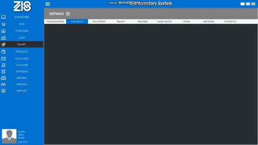Click the gear icon beside SETTINGS heading
The width and height of the screenshot is (258, 145).
coord(68,14)
